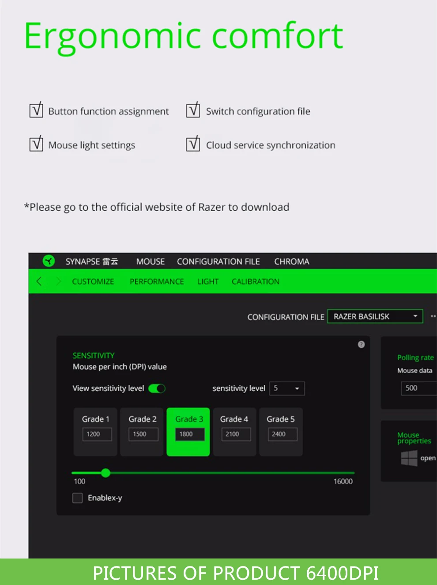Click the Button function assignment checkmark
Viewport: 437px width, 585px height.
click(36, 110)
